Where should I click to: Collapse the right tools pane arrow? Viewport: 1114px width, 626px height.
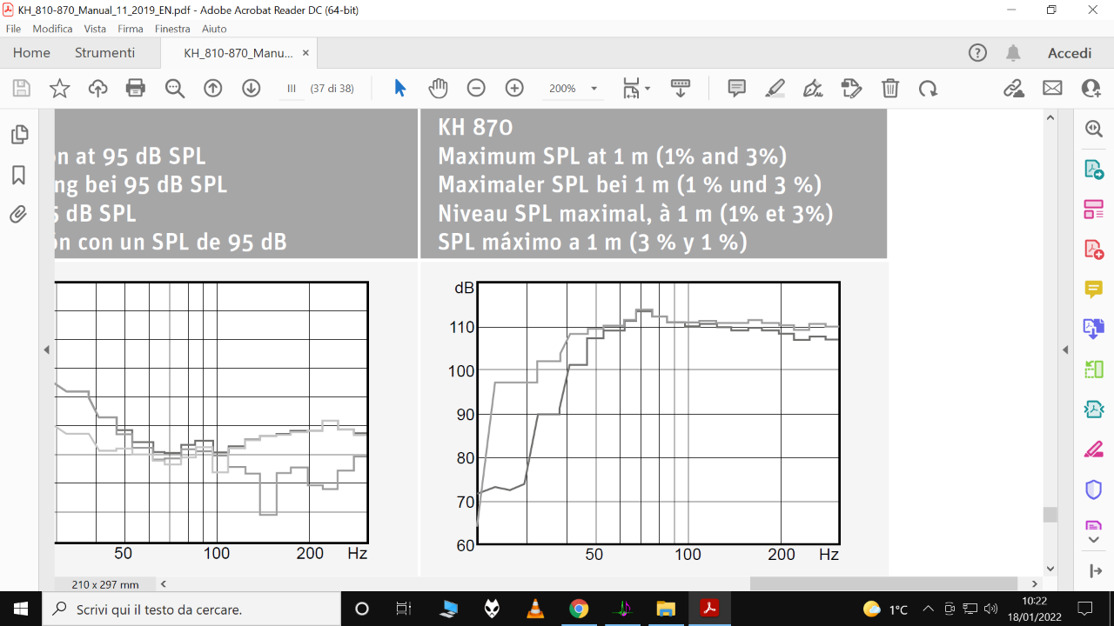[x=1064, y=350]
